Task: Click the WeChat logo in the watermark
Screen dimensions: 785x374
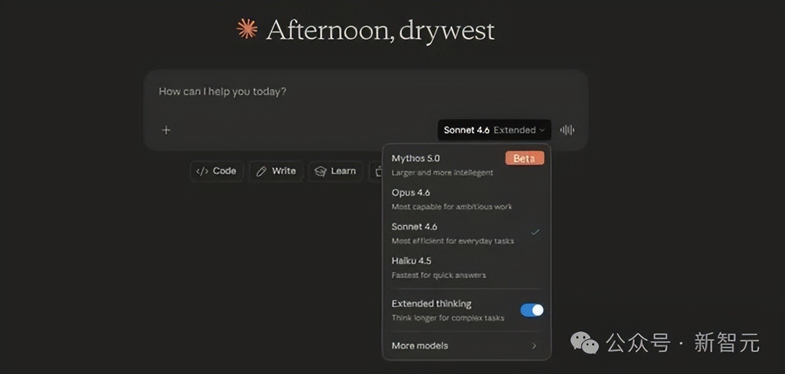Action: (x=584, y=343)
